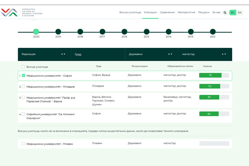Screen dimensions: 249x166
Task: Select year 2017 on the timeline
Action: point(102,32)
